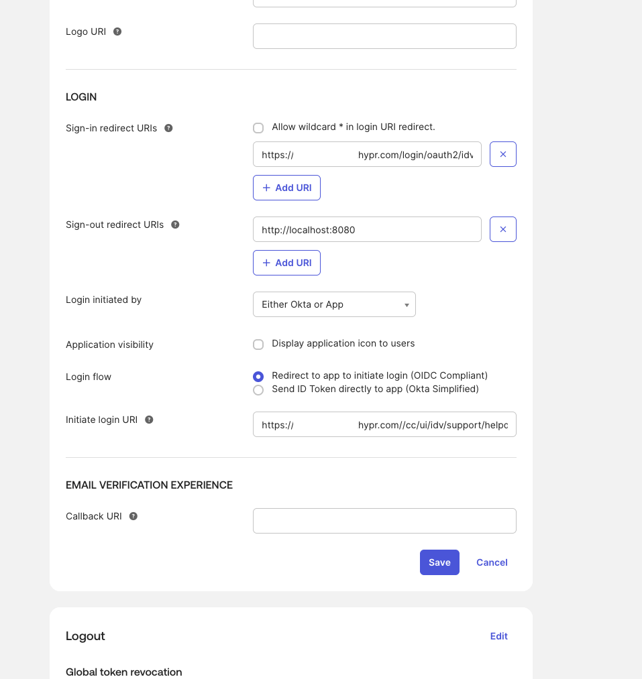This screenshot has height=679, width=642.
Task: Click help icon next to Logo URI
Action: [117, 32]
